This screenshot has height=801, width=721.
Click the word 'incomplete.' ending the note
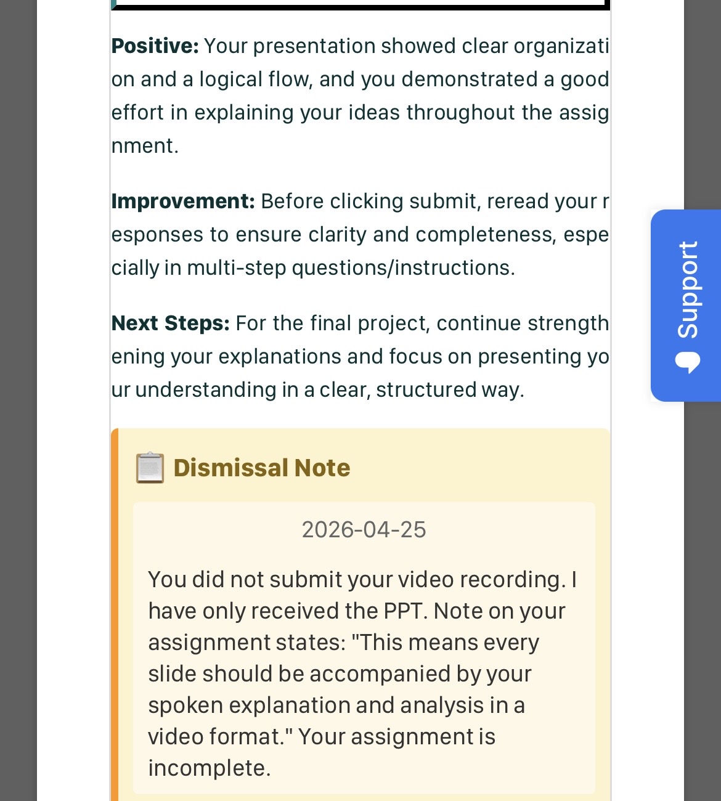pyautogui.click(x=210, y=768)
